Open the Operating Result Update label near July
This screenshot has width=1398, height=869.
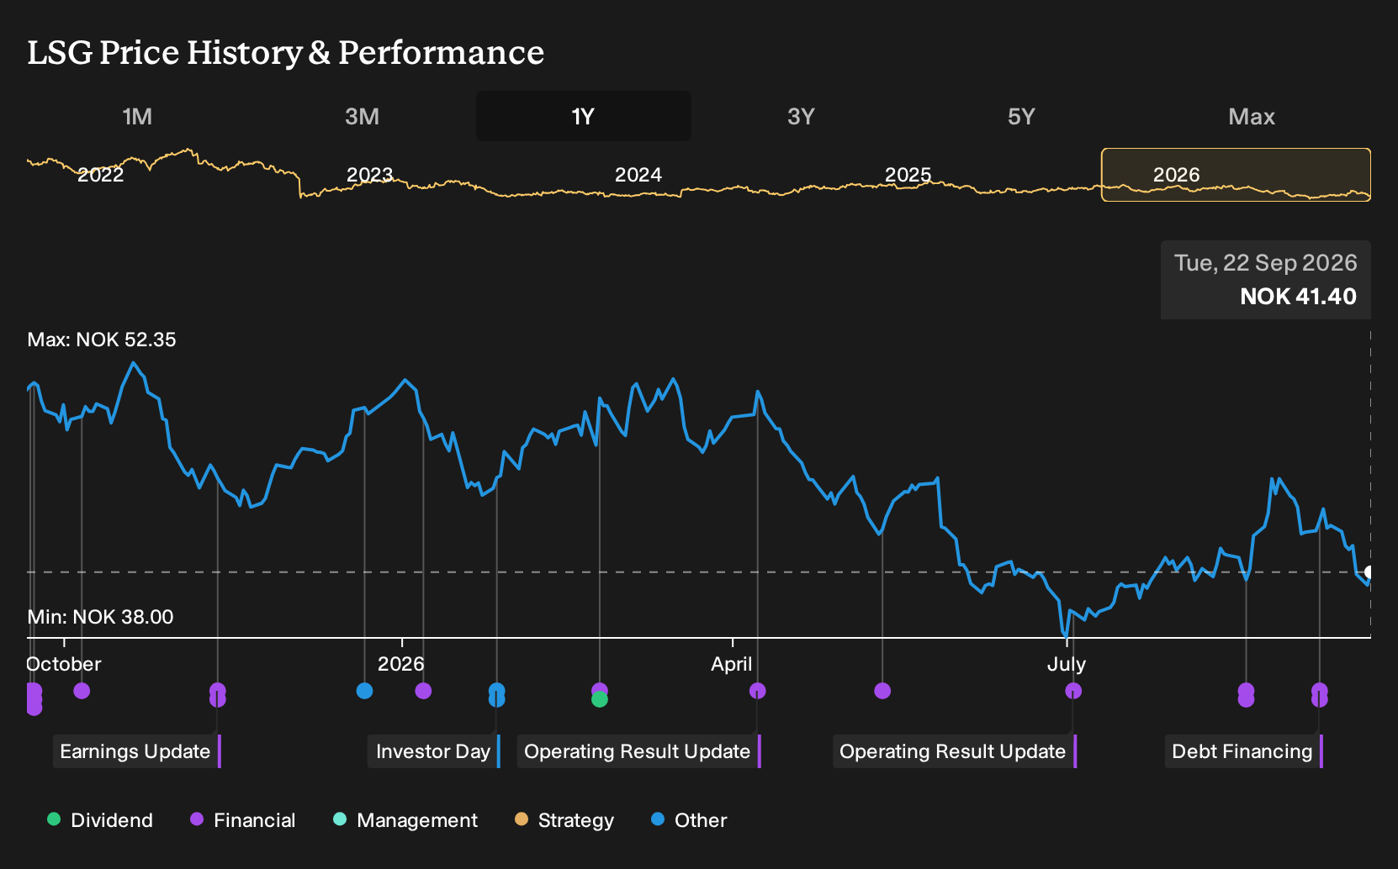(953, 751)
